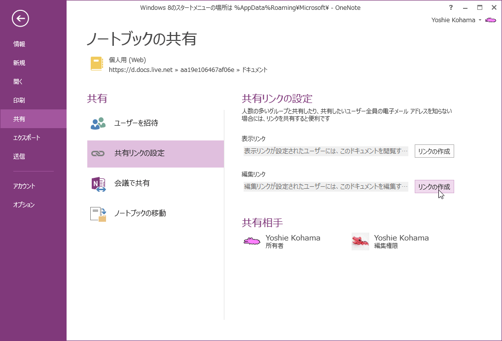Click the invite users people icon

(x=98, y=123)
